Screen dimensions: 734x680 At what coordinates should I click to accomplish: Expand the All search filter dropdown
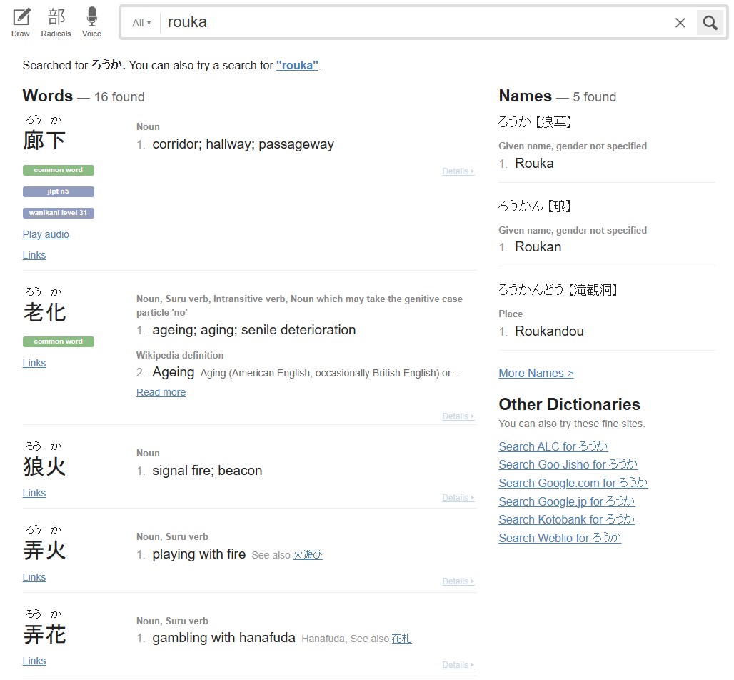[141, 23]
